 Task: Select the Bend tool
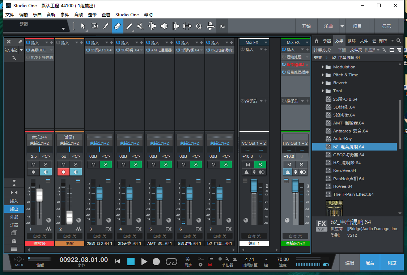(152, 26)
